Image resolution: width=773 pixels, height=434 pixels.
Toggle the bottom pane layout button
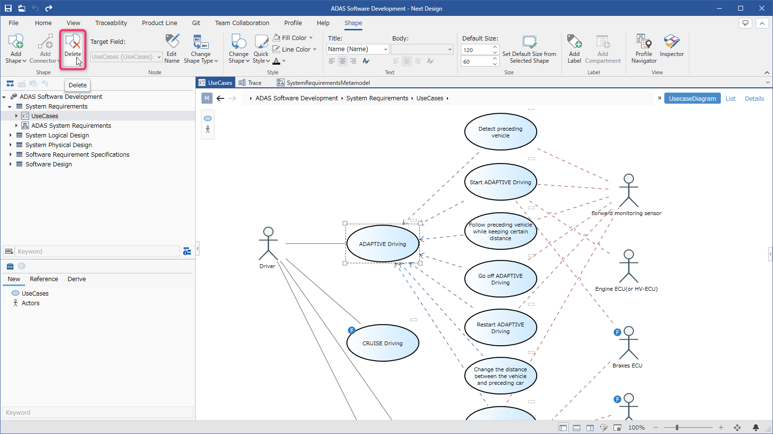[x=576, y=428]
